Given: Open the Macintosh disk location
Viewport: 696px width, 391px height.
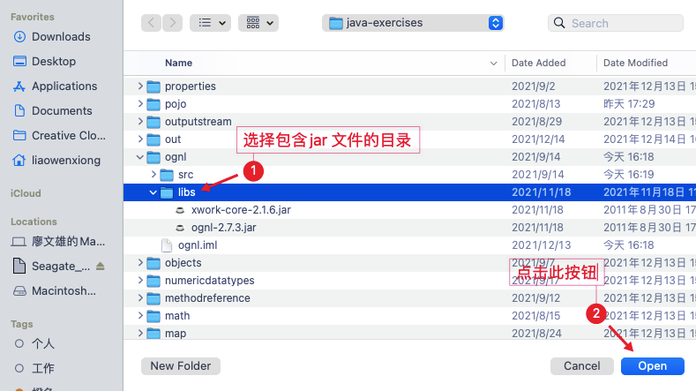Looking at the screenshot, I should click(64, 291).
